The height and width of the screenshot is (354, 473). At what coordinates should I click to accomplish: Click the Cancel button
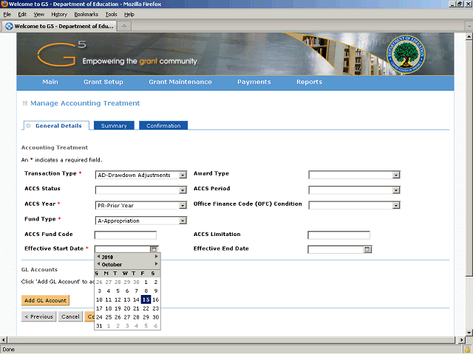[70, 316]
